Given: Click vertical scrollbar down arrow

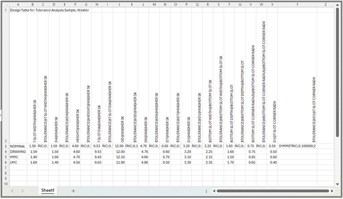Looking at the screenshot, I should click(x=338, y=184).
